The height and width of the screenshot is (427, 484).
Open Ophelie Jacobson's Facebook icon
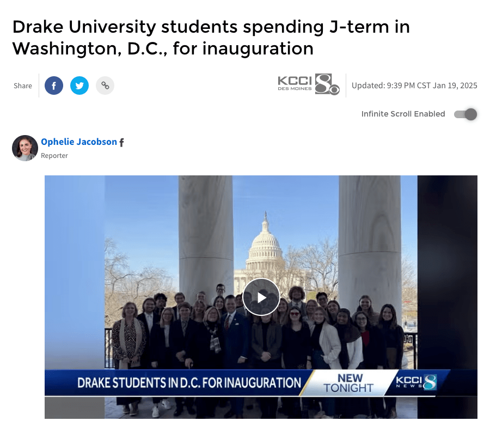tap(121, 142)
